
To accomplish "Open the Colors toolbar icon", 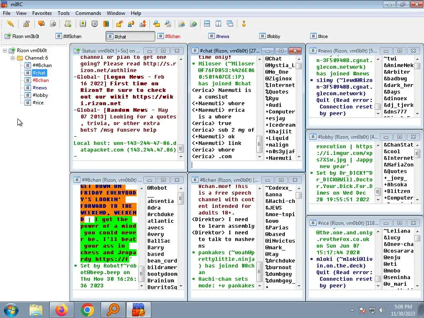I will (106, 24).
